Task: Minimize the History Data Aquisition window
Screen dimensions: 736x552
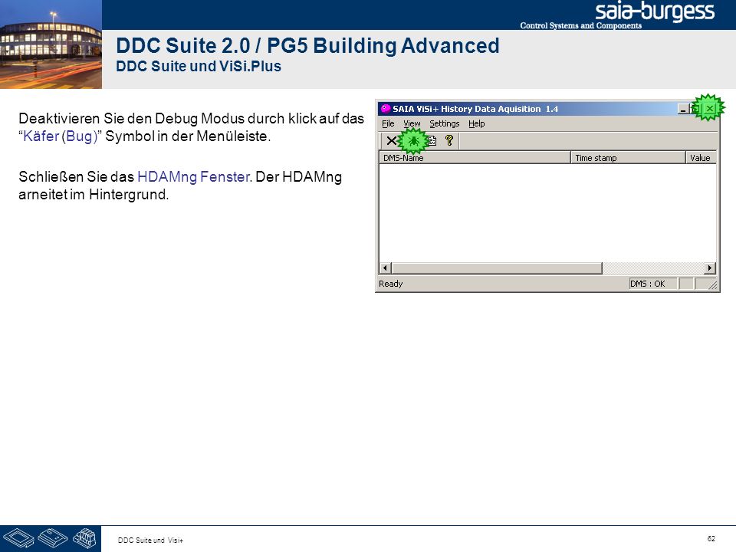Action: tap(683, 109)
